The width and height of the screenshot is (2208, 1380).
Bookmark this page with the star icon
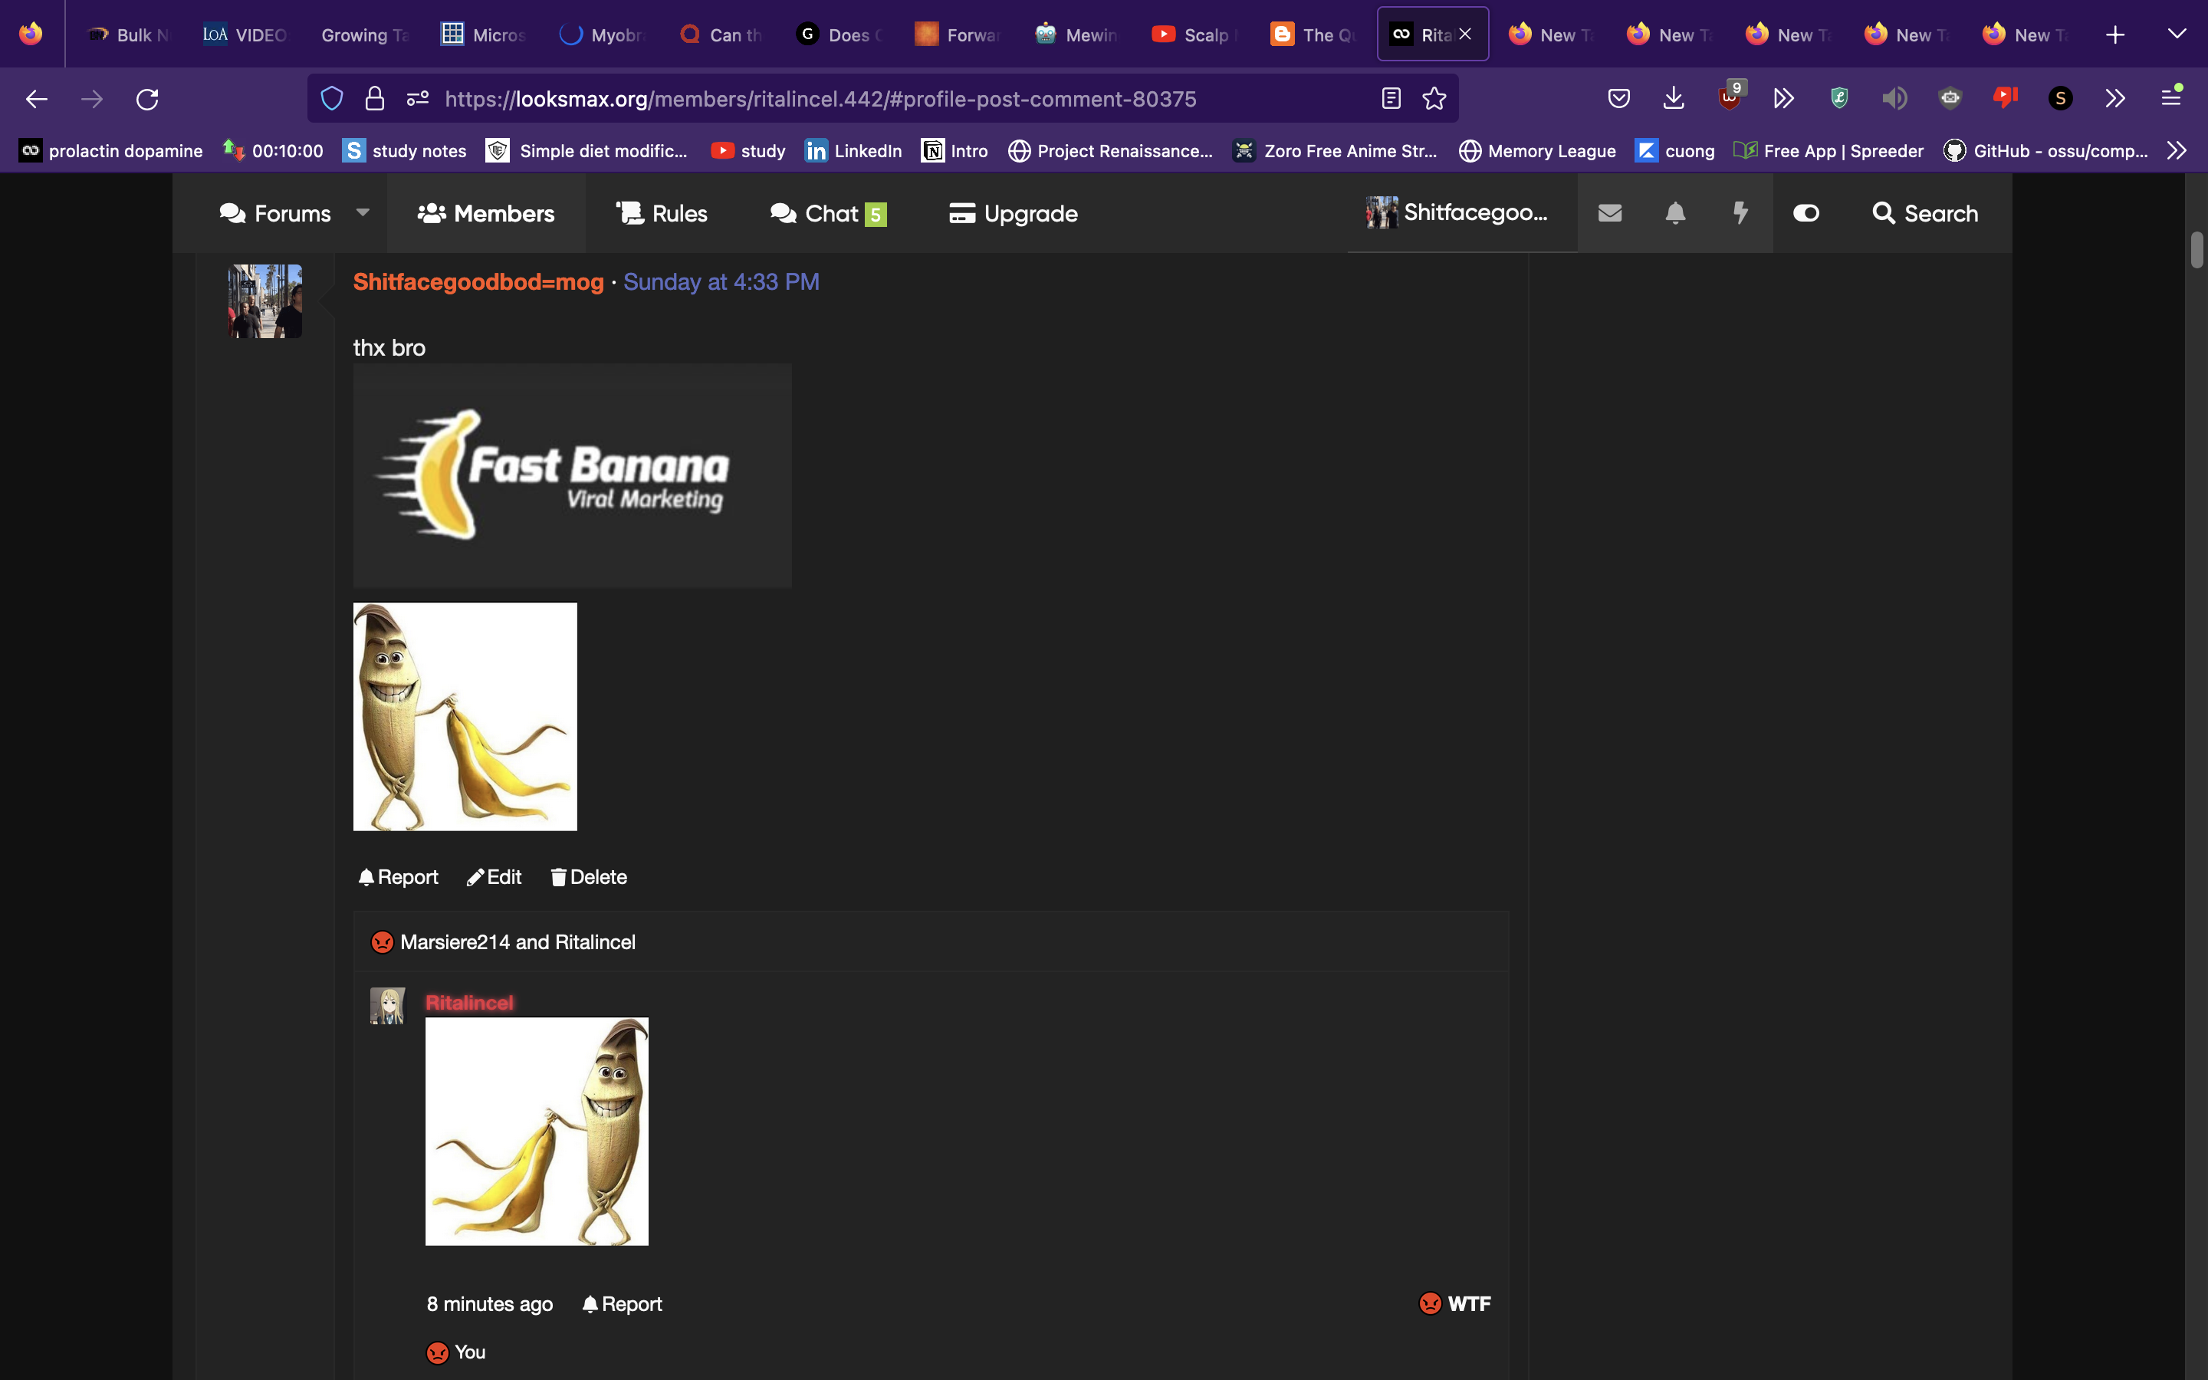[1435, 97]
